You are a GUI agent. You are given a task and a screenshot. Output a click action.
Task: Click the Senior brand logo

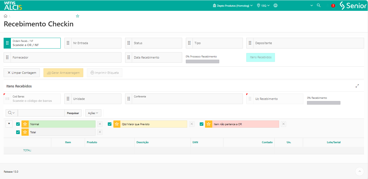point(353,6)
